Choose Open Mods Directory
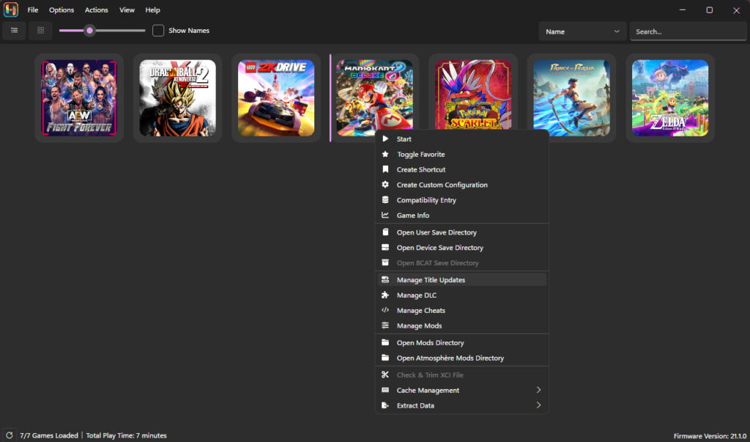Screen dimensions: 750x442 tap(431, 342)
